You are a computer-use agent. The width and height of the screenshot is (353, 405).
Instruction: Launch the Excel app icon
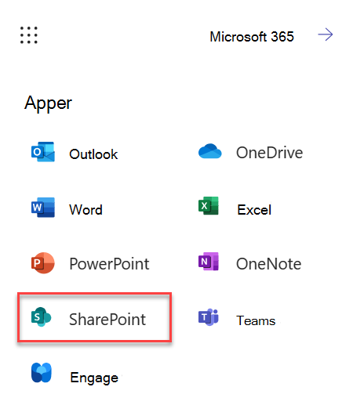coord(209,206)
